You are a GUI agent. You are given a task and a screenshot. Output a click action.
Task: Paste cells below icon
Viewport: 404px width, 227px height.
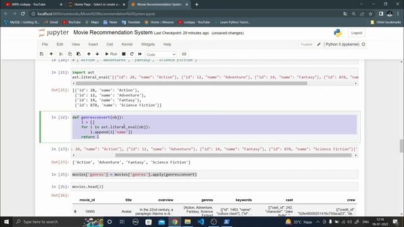pyautogui.click(x=78, y=54)
